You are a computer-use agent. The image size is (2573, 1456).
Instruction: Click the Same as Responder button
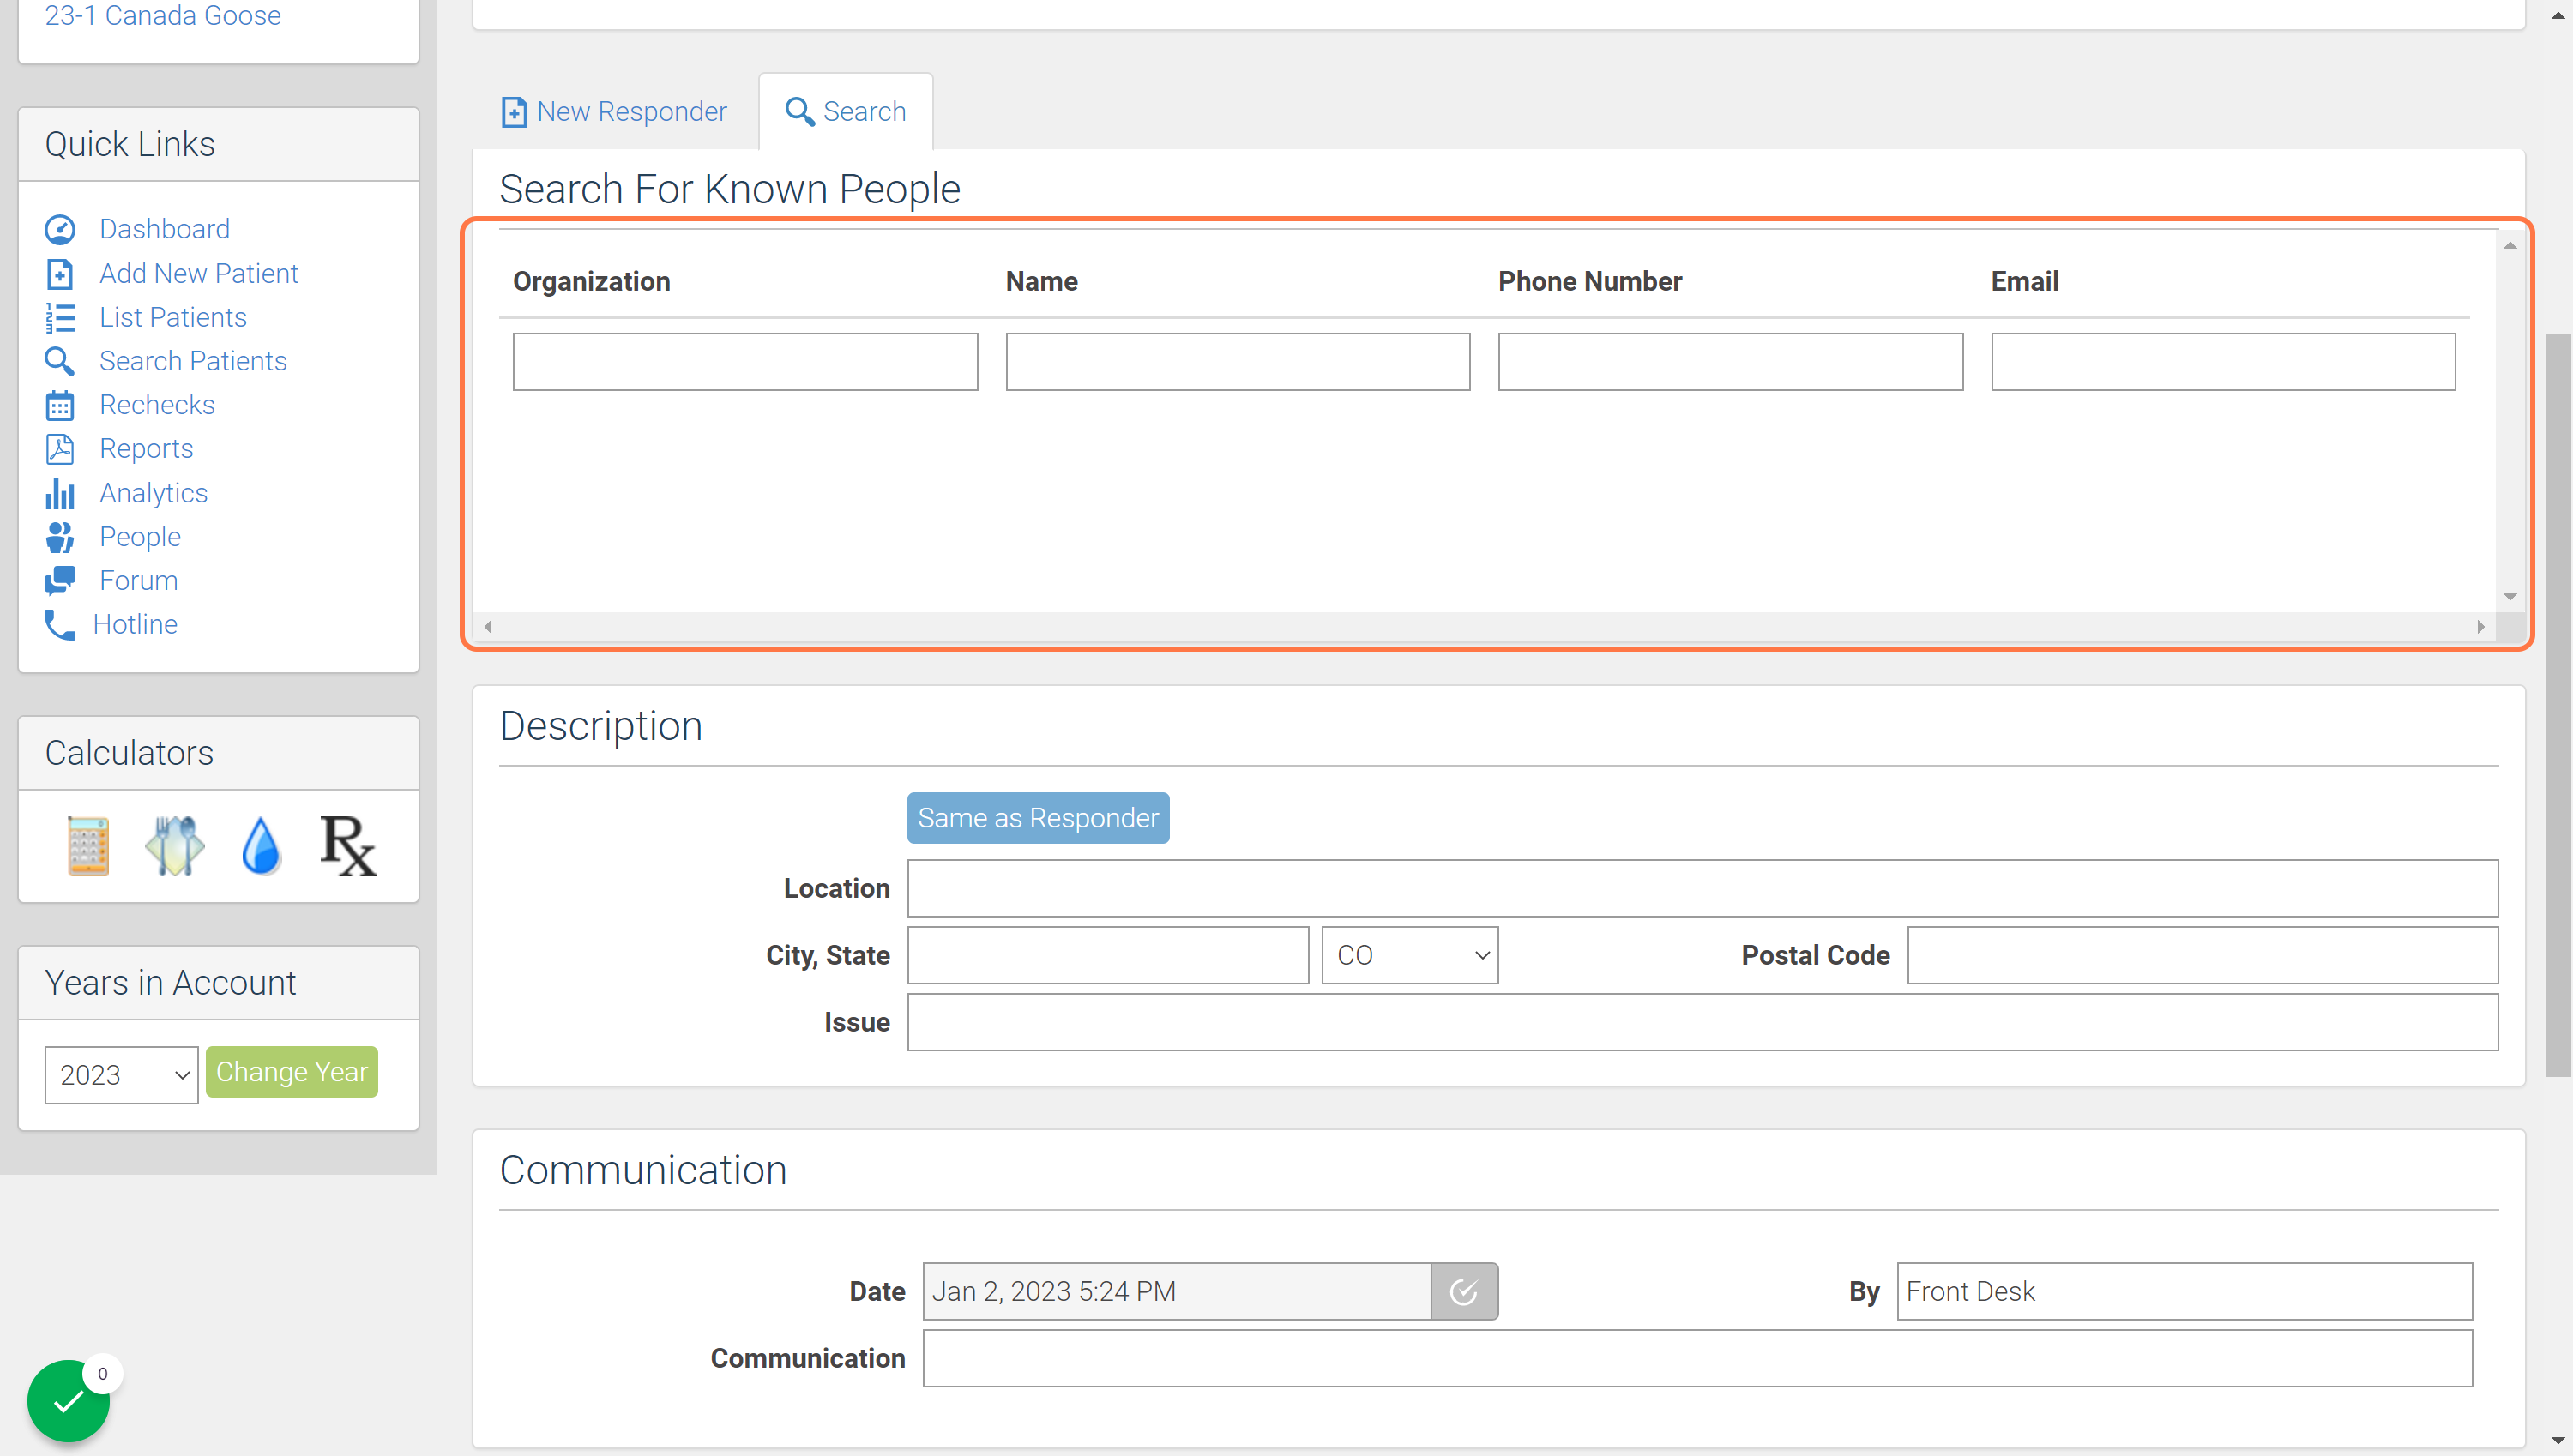(x=1038, y=818)
